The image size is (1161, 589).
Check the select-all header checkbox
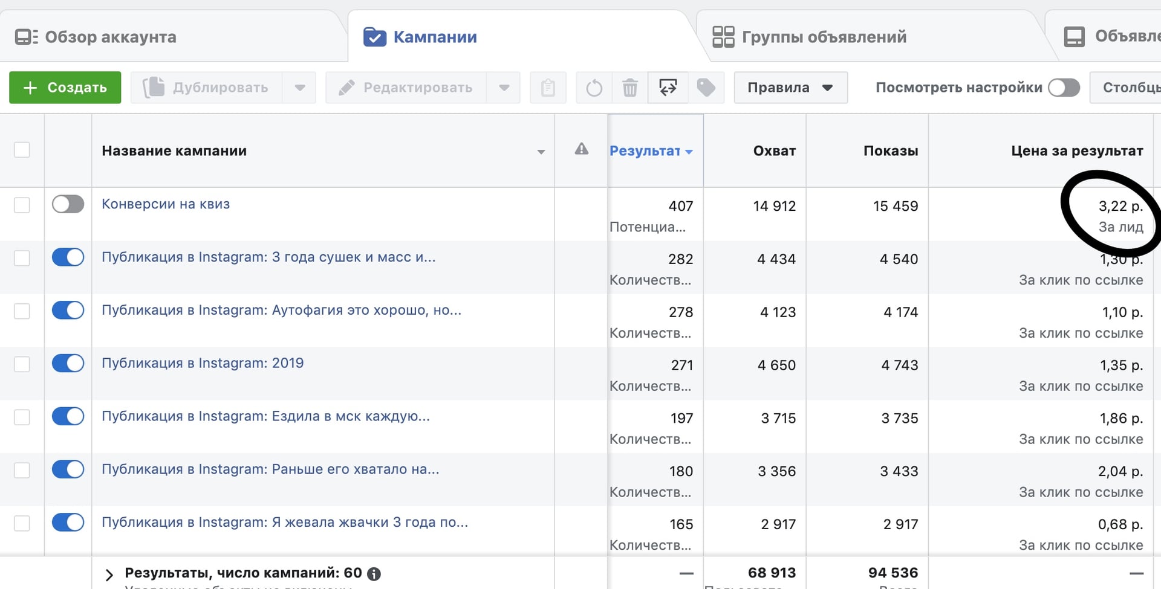click(22, 150)
